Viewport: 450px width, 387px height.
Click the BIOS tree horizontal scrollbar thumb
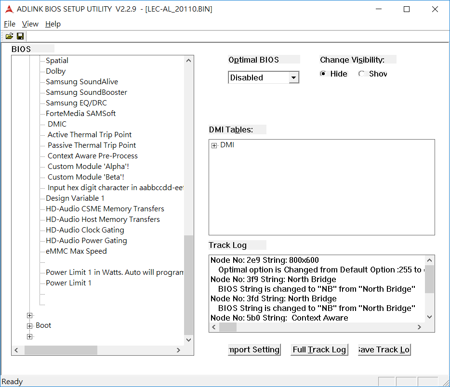pyautogui.click(x=61, y=350)
